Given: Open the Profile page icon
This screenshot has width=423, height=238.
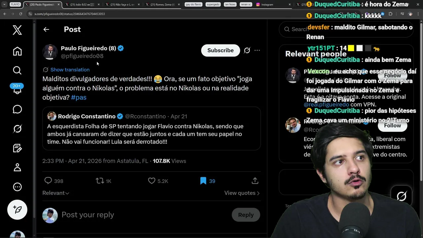Looking at the screenshot, I should [x=17, y=168].
